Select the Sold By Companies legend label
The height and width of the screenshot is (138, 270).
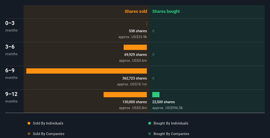(x=49, y=134)
